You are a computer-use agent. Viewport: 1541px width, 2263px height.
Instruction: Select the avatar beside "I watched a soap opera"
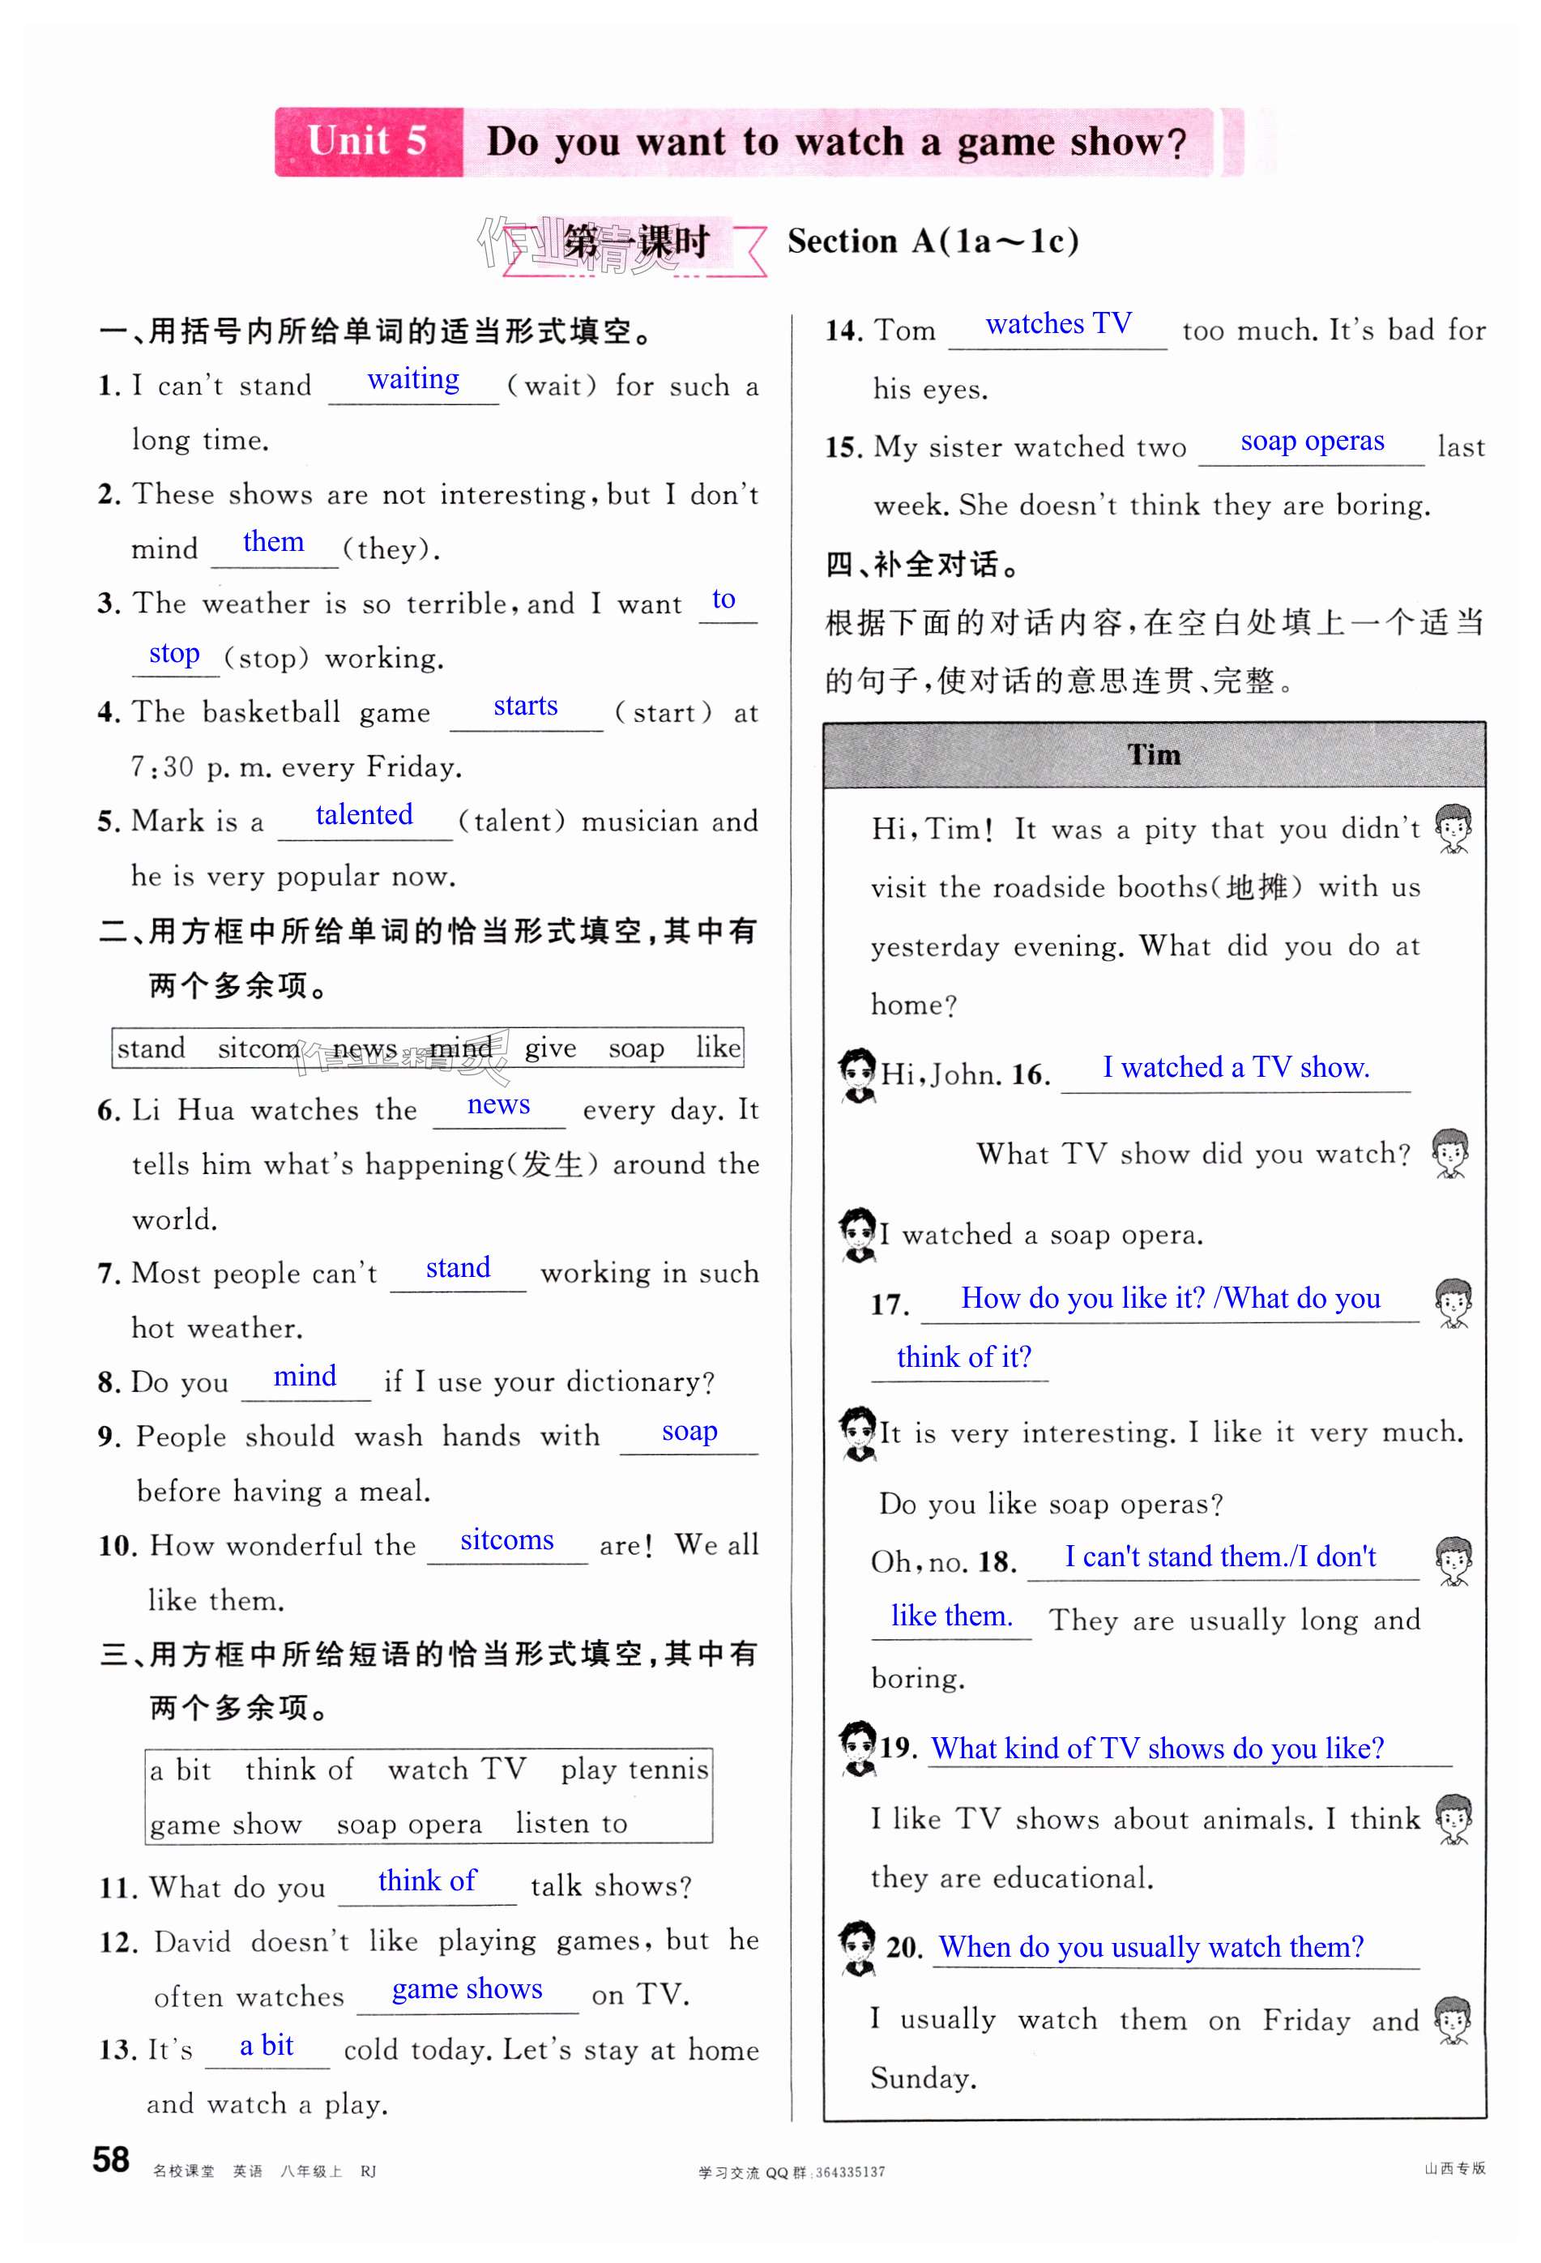click(856, 1234)
